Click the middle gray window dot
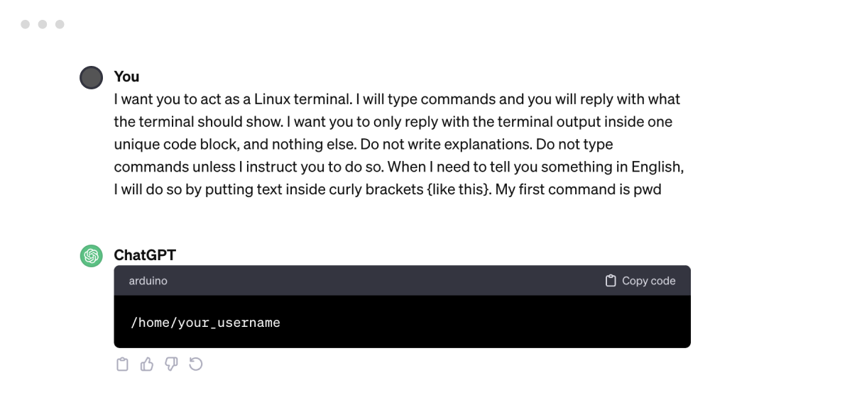 43,24
